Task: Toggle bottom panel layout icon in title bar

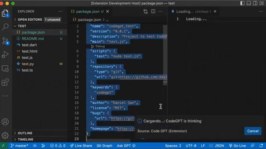Action: click(x=249, y=3)
